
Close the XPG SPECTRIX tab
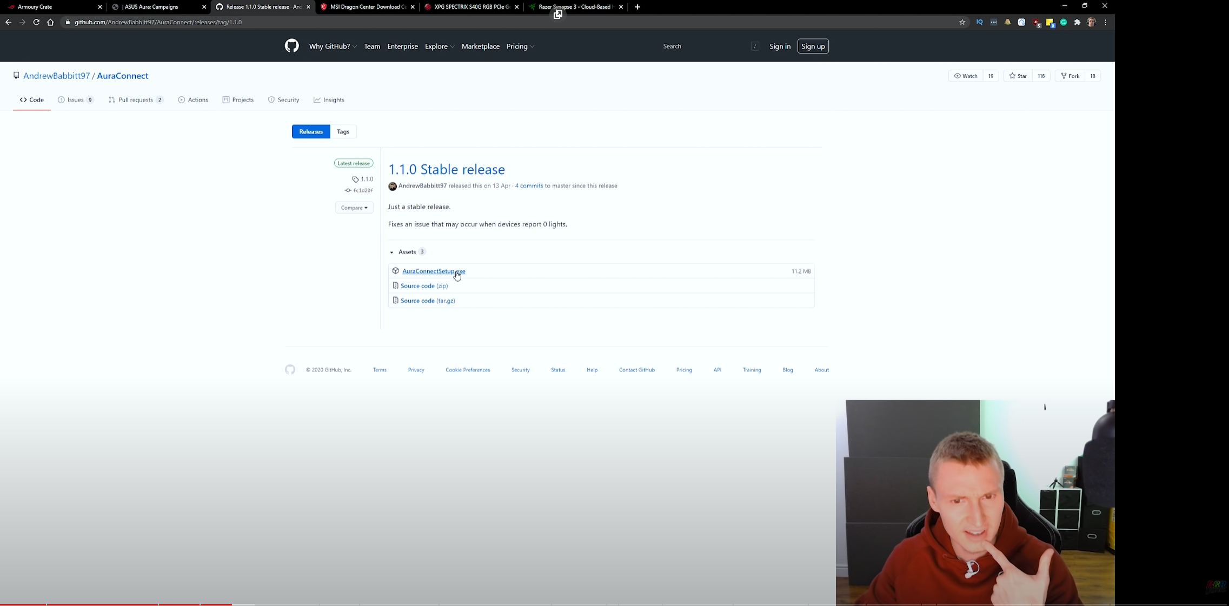[517, 7]
